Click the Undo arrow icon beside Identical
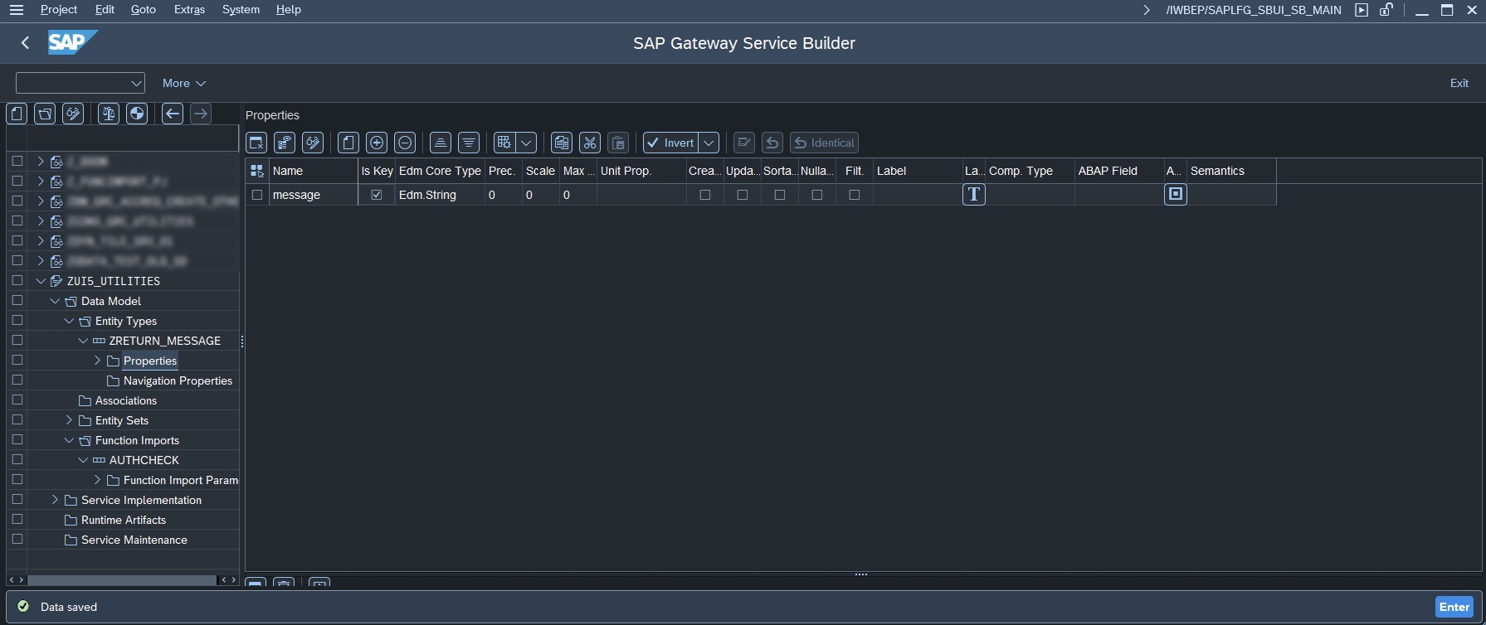This screenshot has width=1486, height=625. pos(772,143)
